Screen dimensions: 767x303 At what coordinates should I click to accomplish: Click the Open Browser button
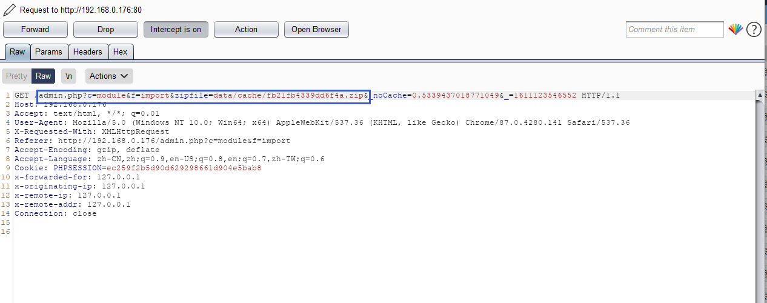(316, 29)
